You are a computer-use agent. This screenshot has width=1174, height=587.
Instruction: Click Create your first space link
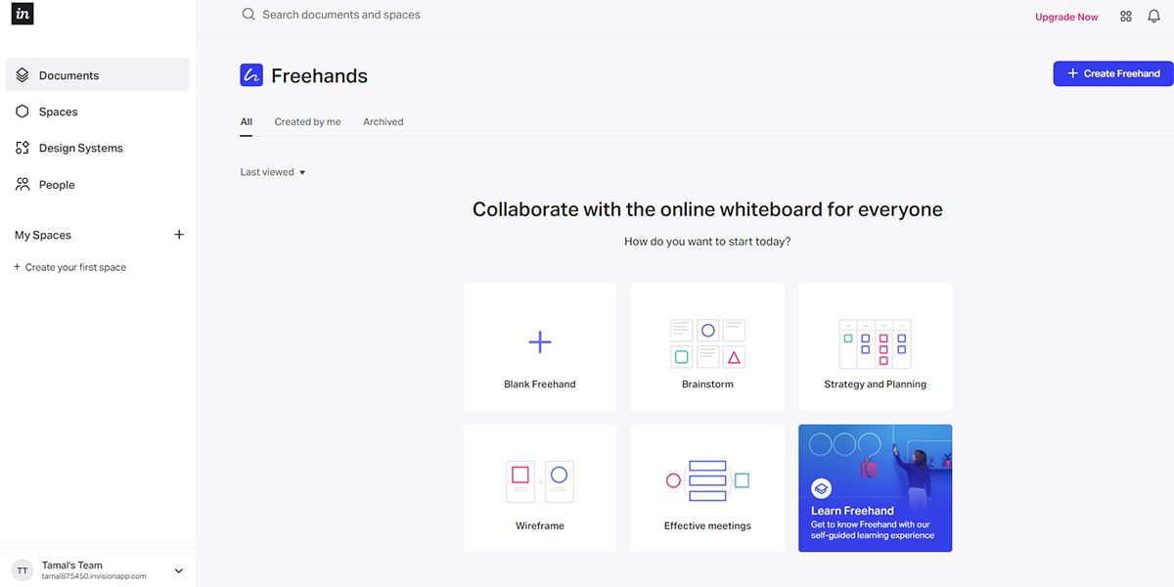pyautogui.click(x=69, y=267)
